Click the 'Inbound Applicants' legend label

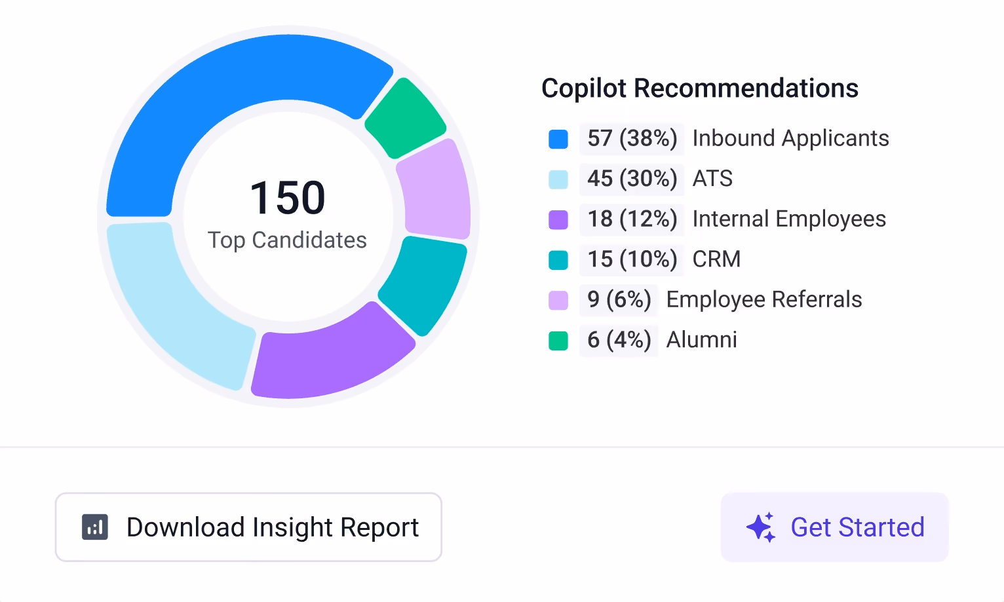click(791, 139)
